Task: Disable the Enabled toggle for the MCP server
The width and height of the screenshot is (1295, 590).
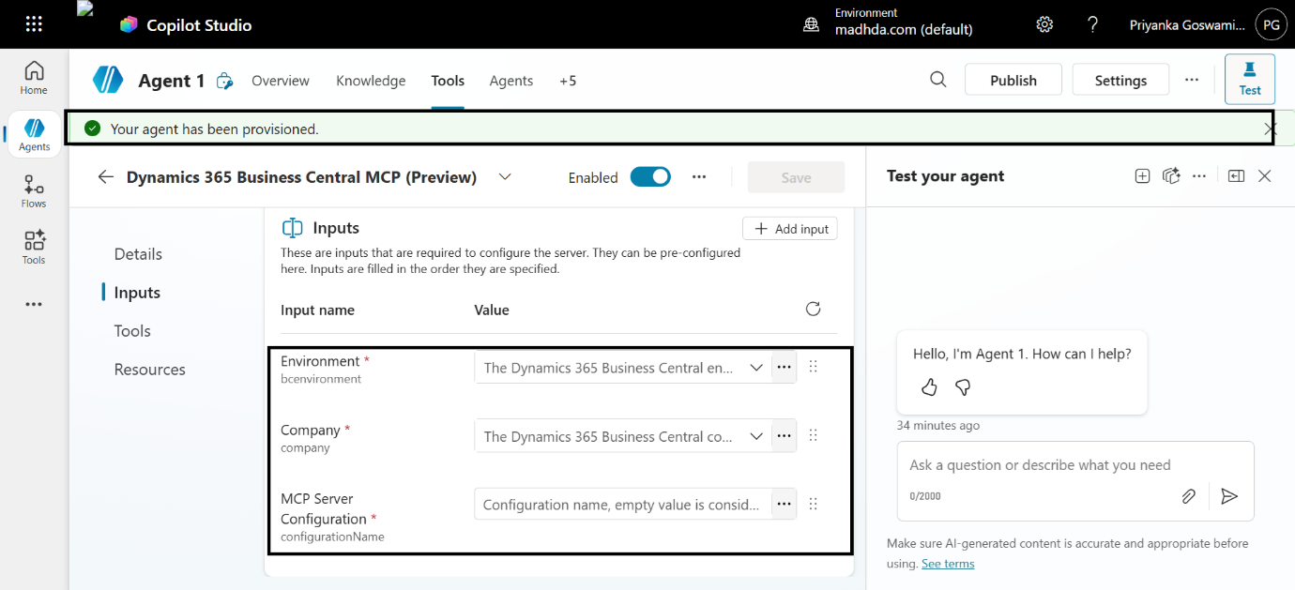Action: 650,176
